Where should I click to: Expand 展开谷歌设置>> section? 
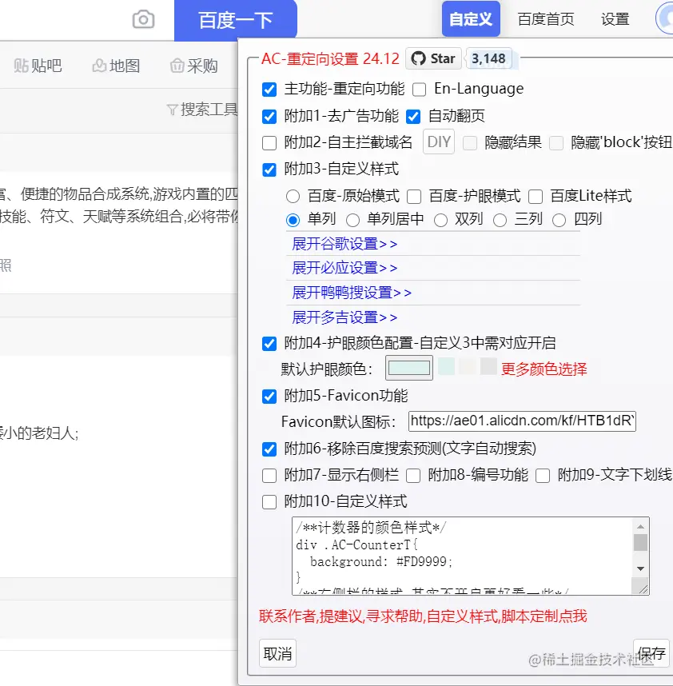(x=344, y=244)
